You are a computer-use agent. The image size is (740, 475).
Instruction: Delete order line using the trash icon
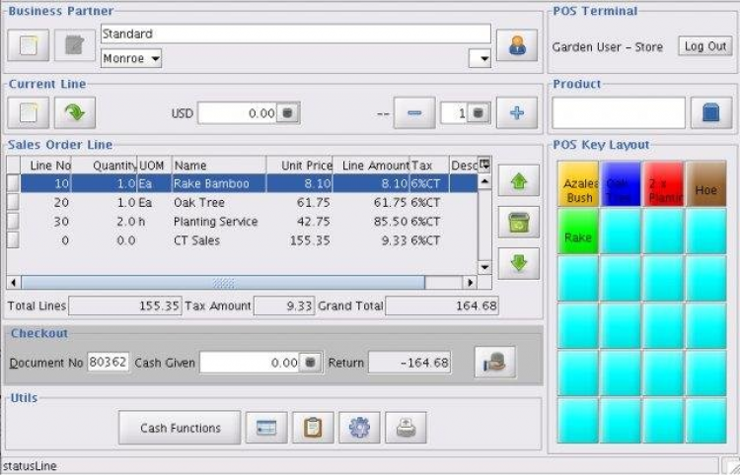pyautogui.click(x=518, y=222)
